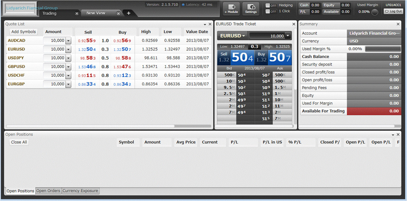Toggle the 1 Click OFF switch
This screenshot has width=407, height=201.
tap(271, 11)
